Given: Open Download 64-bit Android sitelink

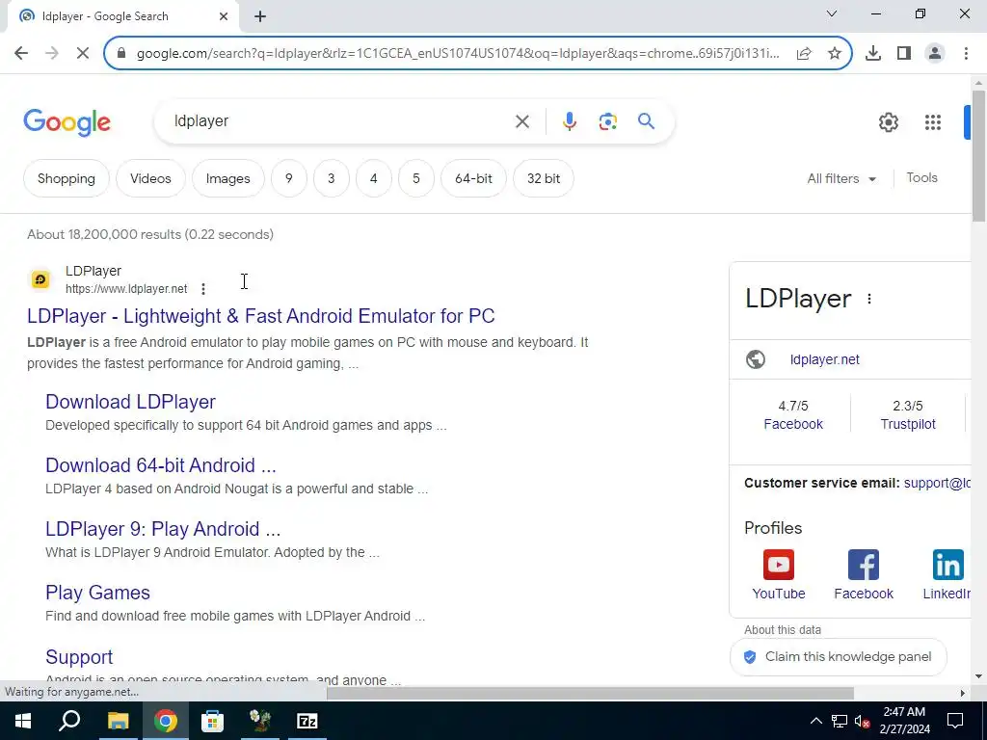Looking at the screenshot, I should point(161,465).
